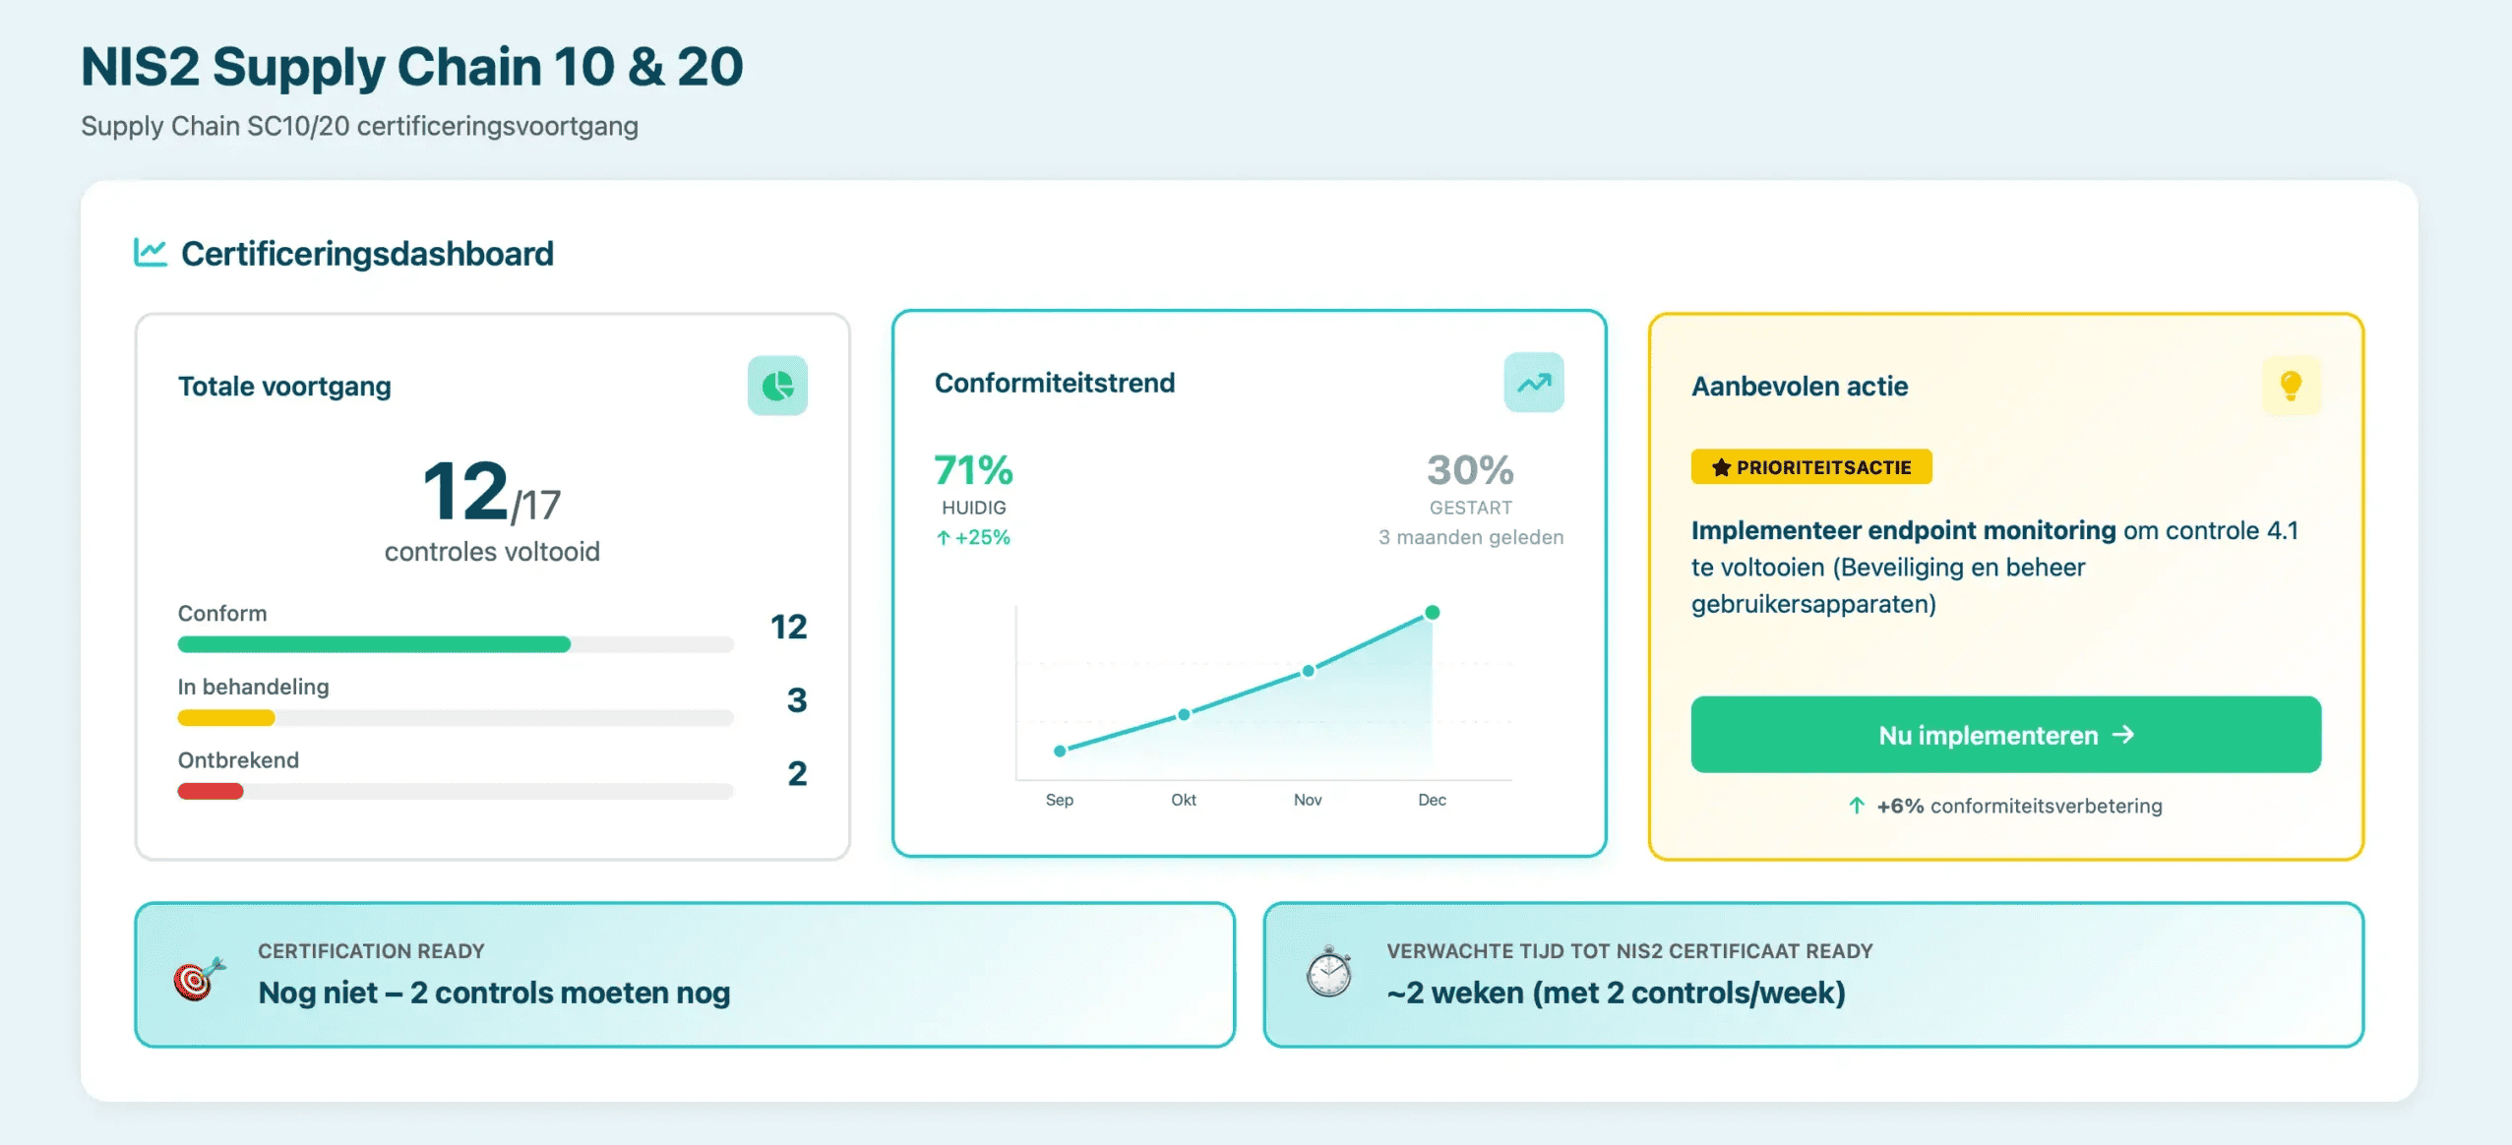Click the NIS2 Supply Chain 10 & 20 title

point(410,65)
